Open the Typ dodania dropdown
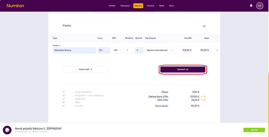 tap(159, 50)
